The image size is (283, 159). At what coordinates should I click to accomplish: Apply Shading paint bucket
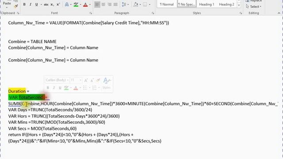136,4
